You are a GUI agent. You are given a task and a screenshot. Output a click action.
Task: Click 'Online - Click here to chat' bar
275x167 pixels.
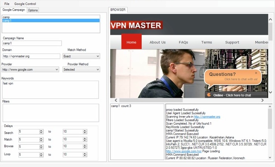click(236, 95)
